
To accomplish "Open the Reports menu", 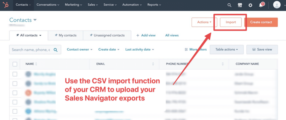I will pyautogui.click(x=154, y=5).
